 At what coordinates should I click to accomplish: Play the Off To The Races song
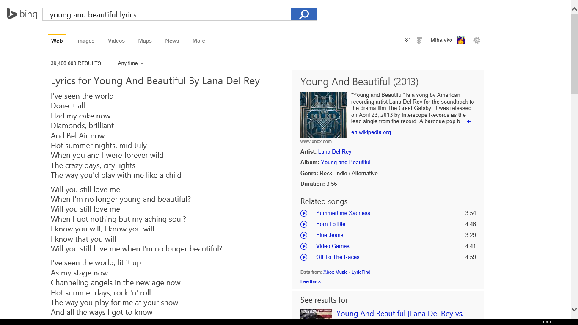tap(304, 257)
